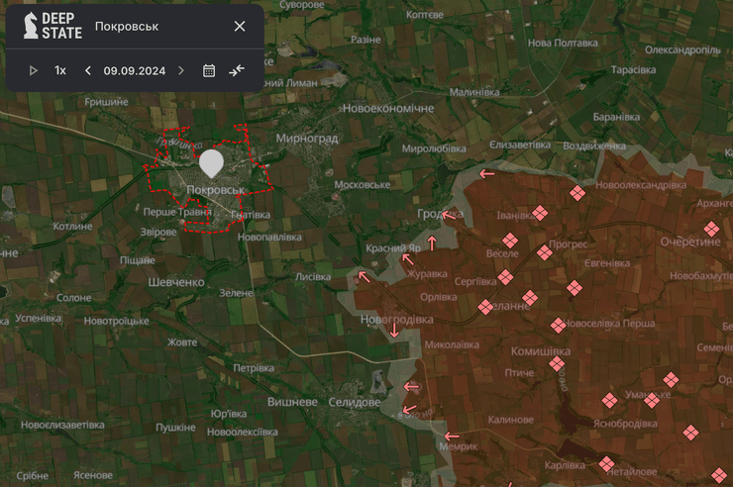Go to next date with right chevron
Image resolution: width=733 pixels, height=487 pixels.
180,70
